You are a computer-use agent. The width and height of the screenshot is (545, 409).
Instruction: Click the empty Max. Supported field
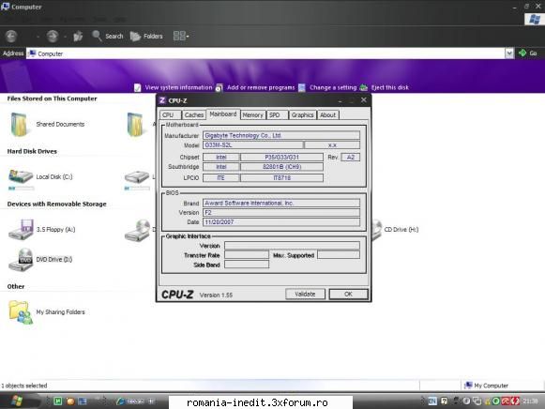click(x=339, y=255)
